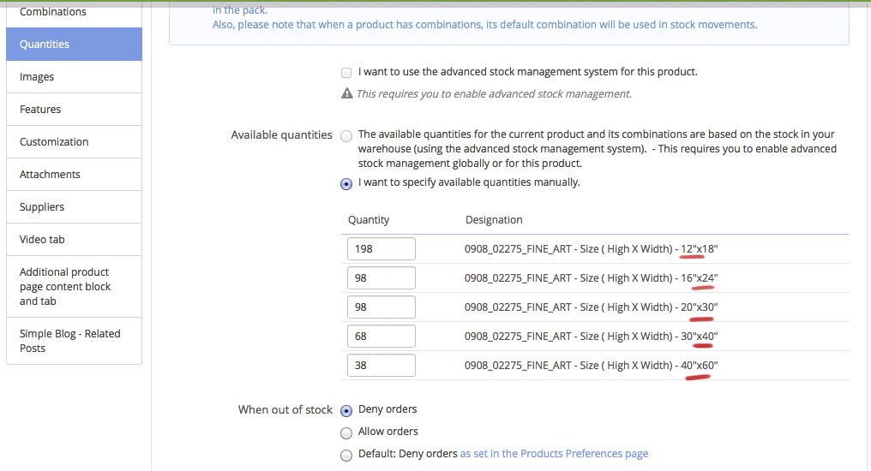Choose Deny orders when out of stock

346,410
